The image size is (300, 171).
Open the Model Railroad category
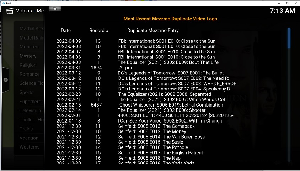tap(32, 38)
